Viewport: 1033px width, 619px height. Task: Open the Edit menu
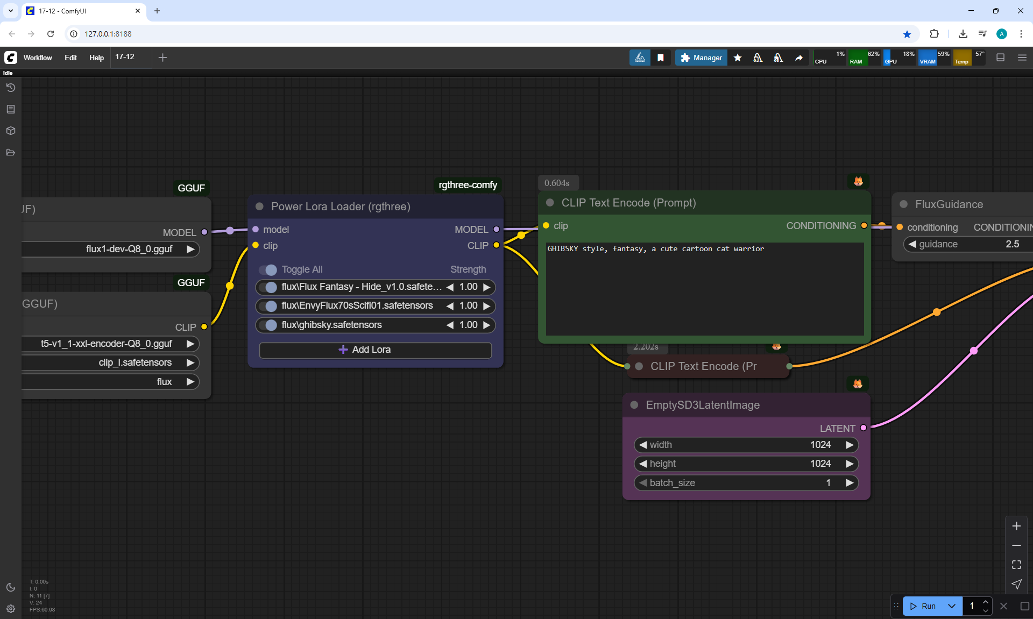70,58
